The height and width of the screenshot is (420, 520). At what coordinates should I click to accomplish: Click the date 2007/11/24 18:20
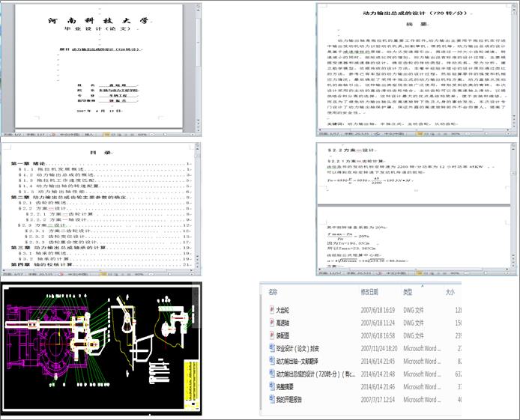379,348
